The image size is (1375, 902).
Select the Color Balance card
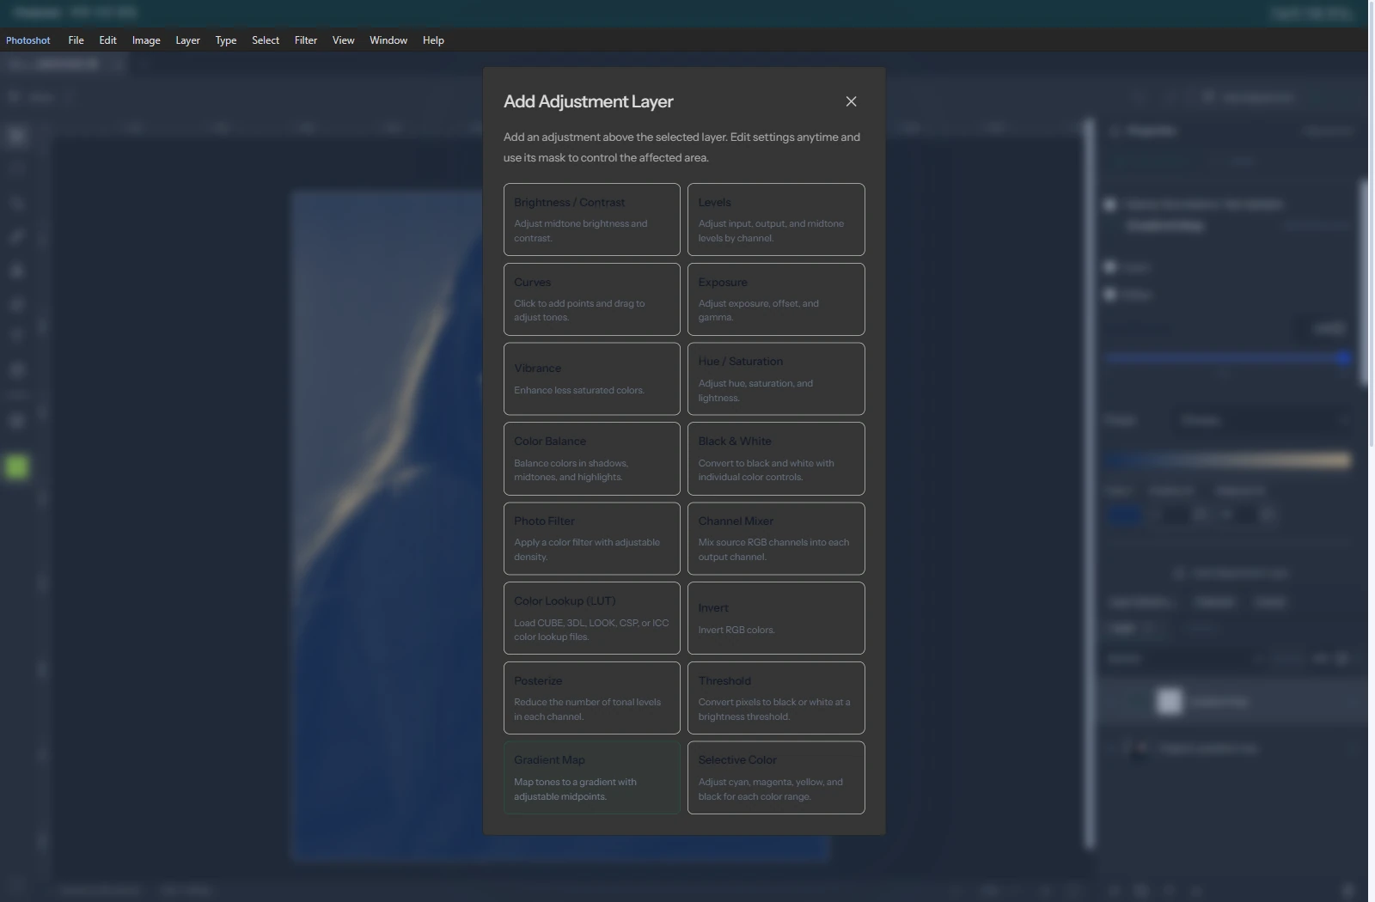click(592, 459)
